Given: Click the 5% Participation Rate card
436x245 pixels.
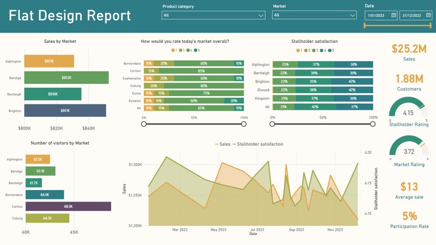Looking at the screenshot, I should click(x=409, y=220).
